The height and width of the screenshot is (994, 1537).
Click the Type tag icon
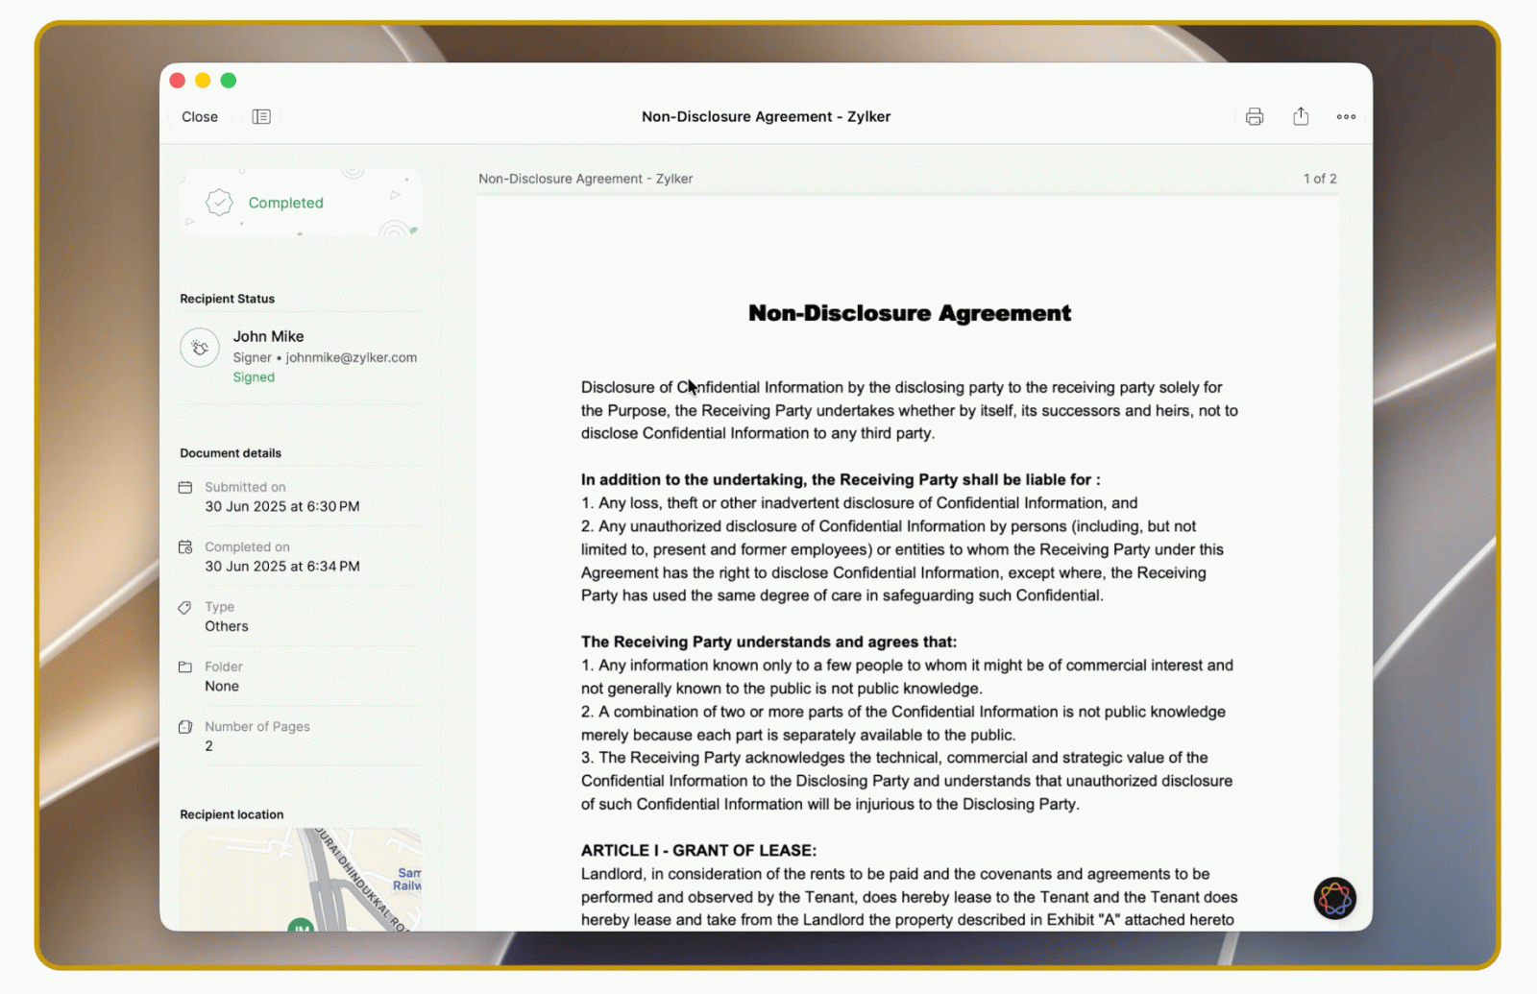[x=185, y=607]
